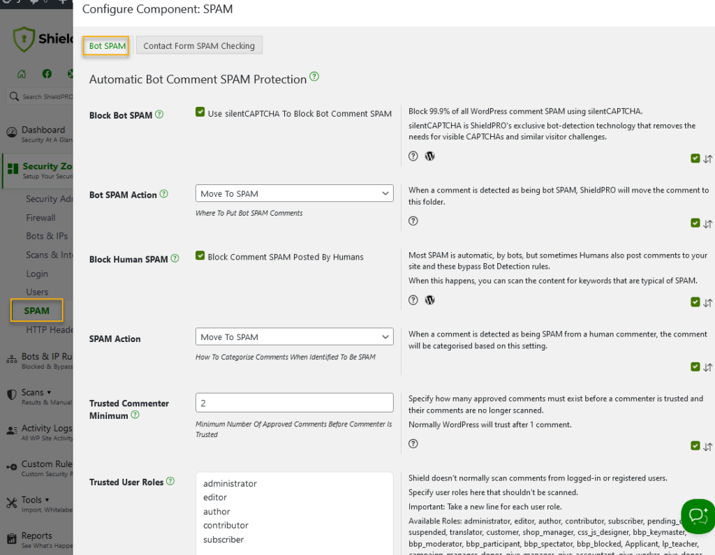
Task: Expand the Scans submenu in the sidebar
Action: point(49,392)
